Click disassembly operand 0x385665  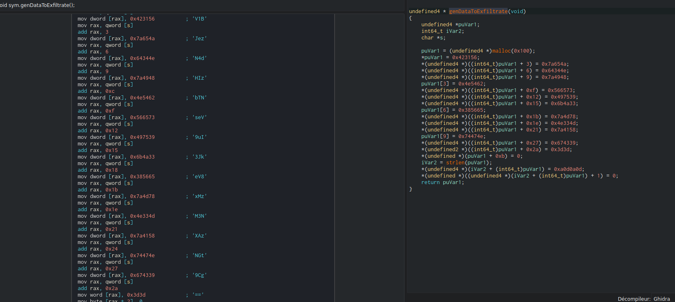[142, 177]
